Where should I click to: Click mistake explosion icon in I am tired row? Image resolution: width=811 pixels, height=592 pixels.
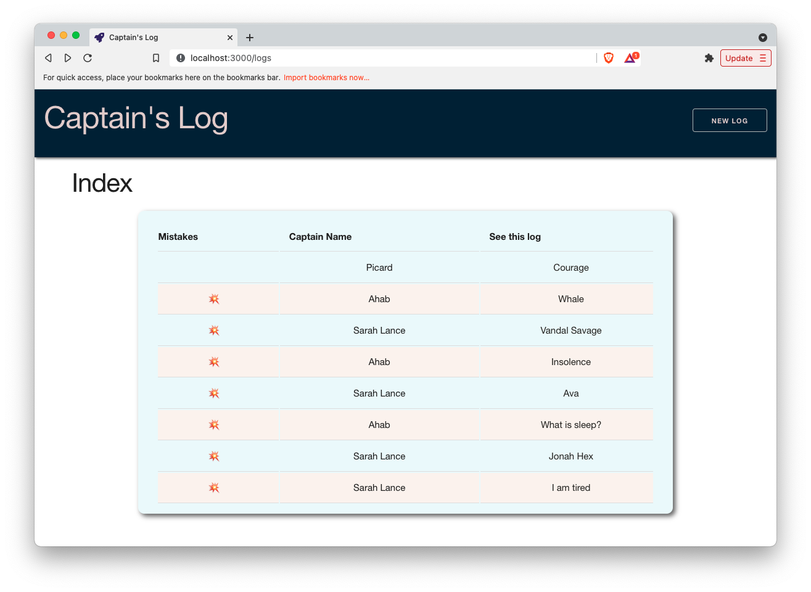[214, 488]
